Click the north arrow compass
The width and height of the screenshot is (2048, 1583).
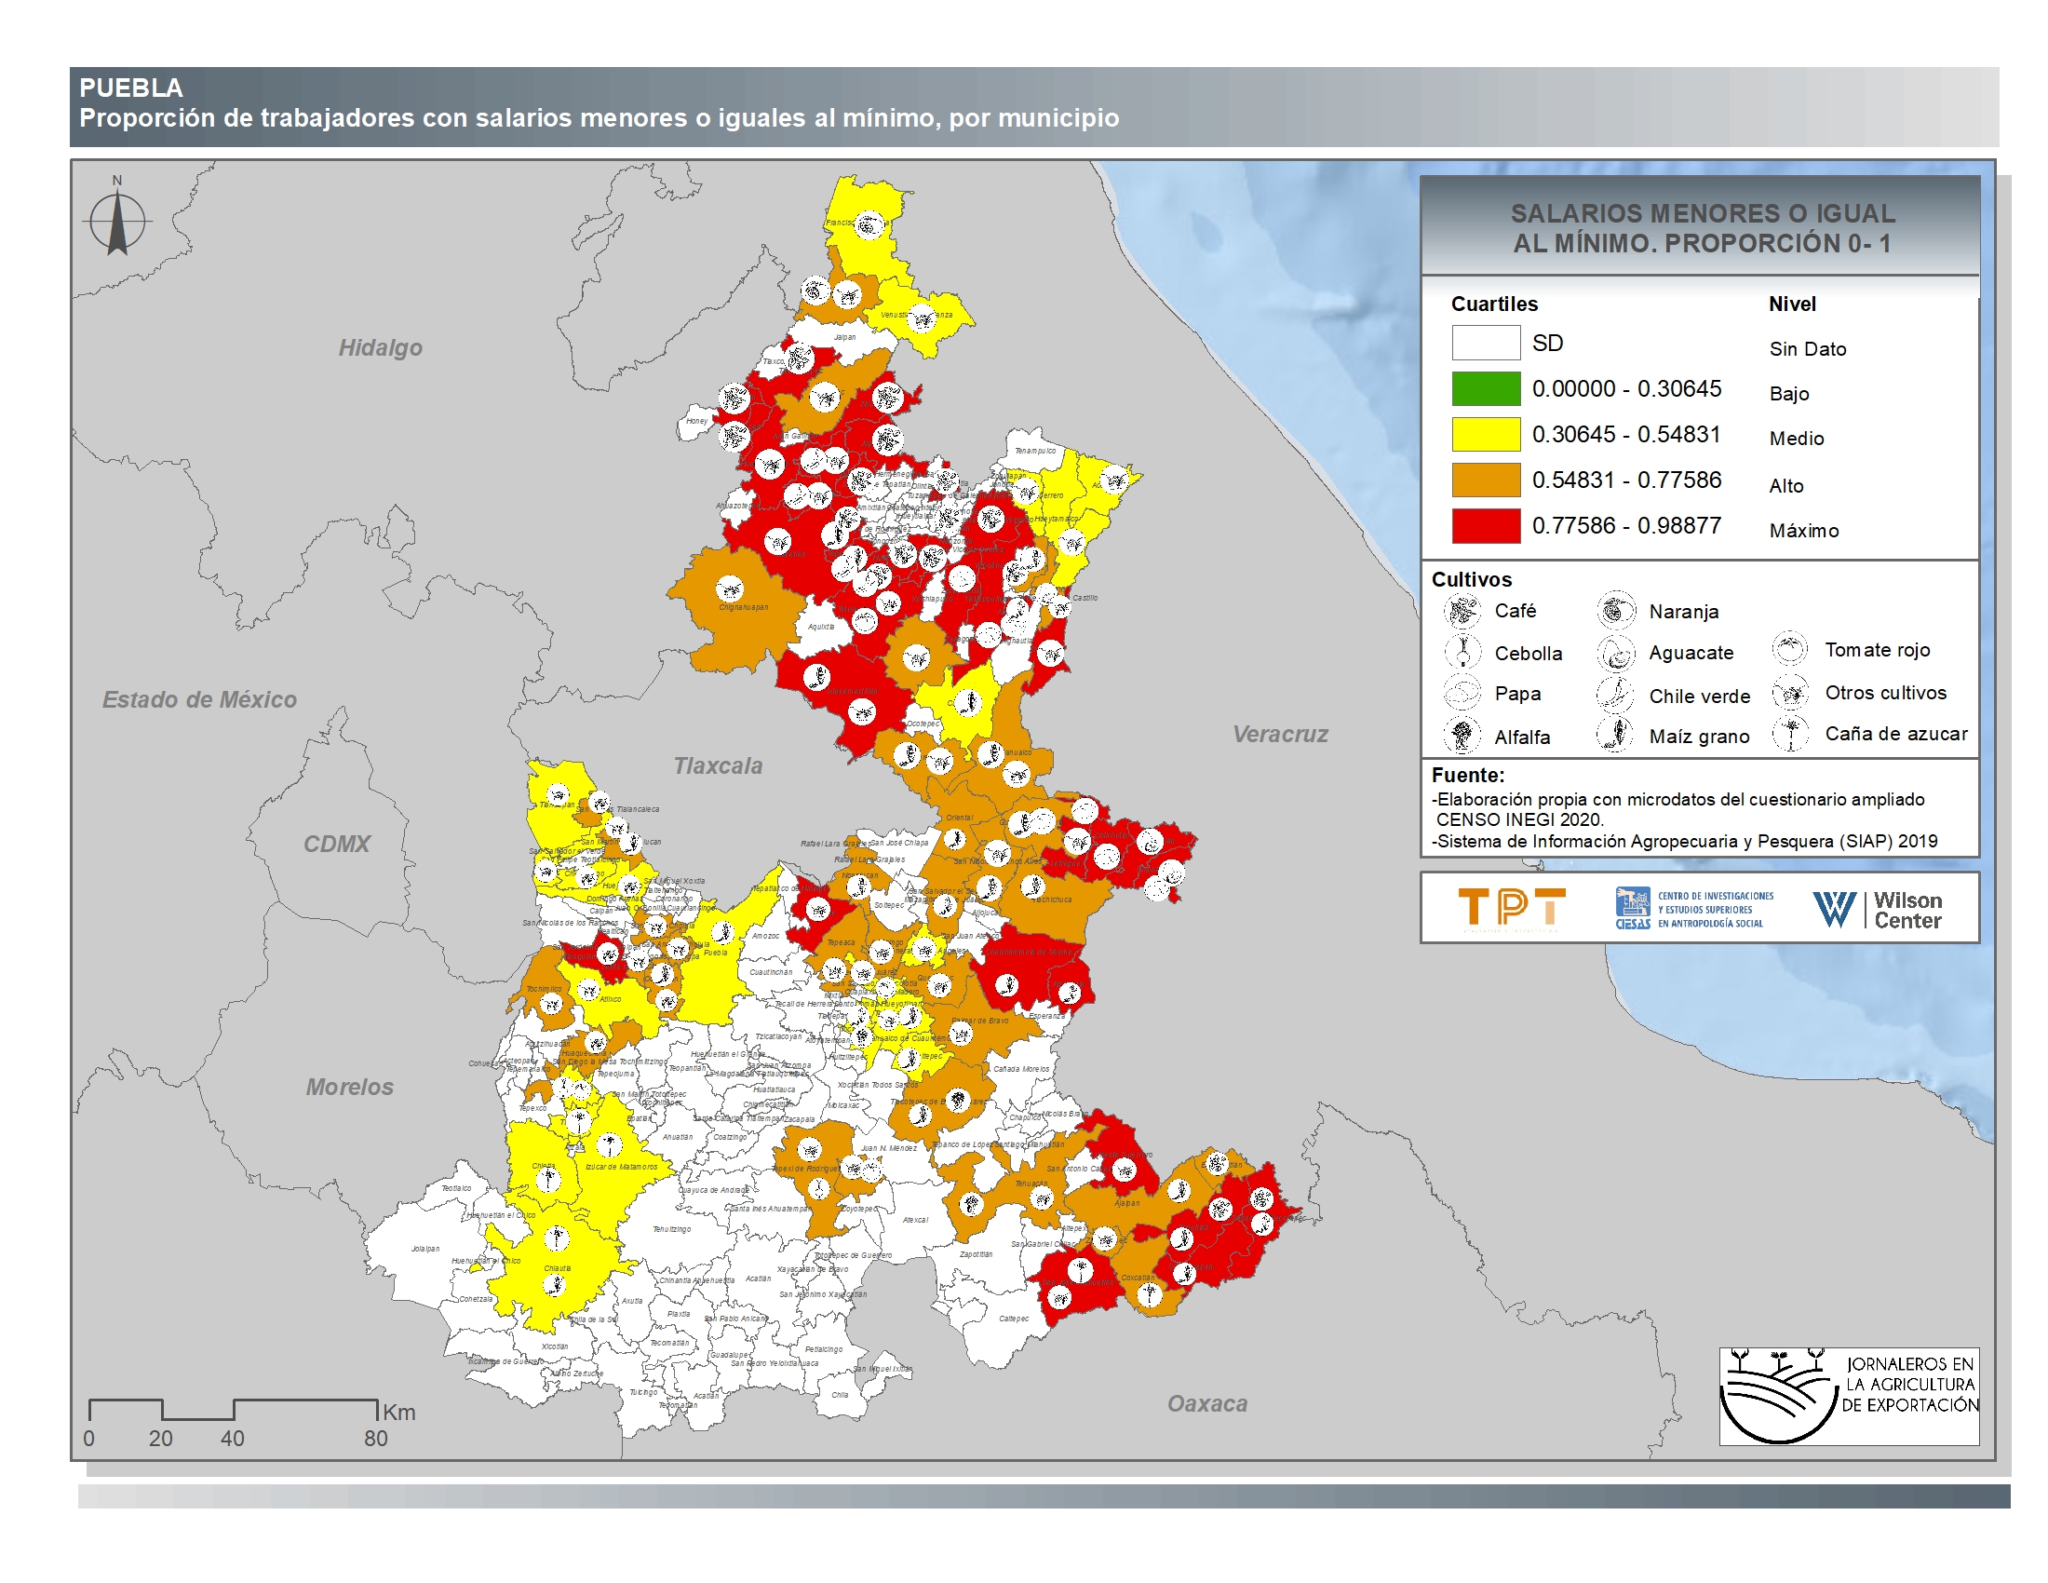117,222
